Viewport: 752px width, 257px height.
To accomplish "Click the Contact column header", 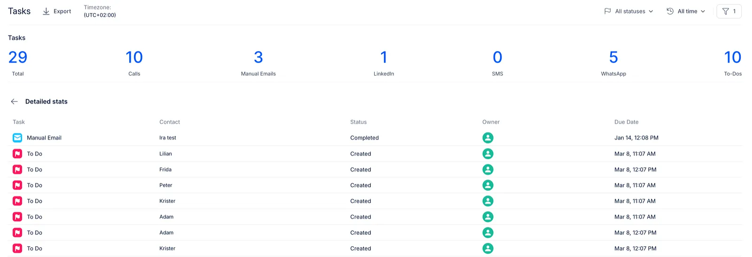I will [170, 122].
